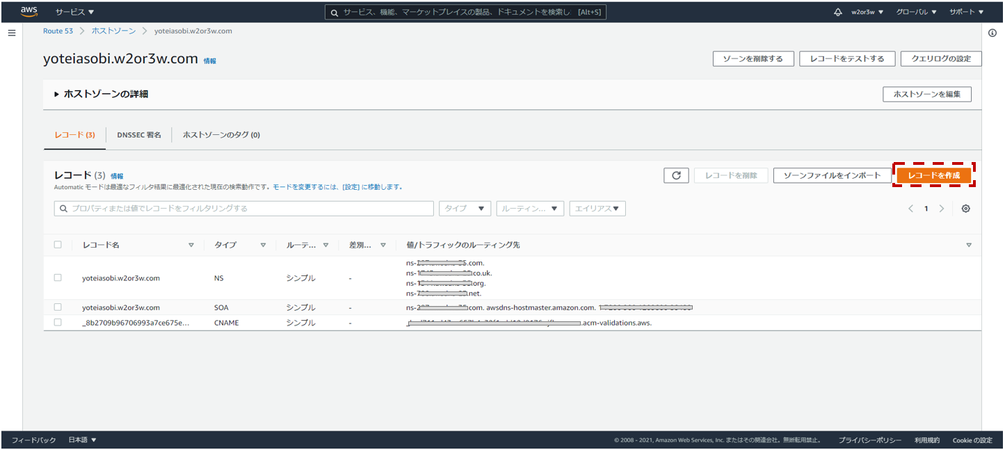Click the NS type cell
Viewport: 1005px width, 450px height.
tap(219, 278)
